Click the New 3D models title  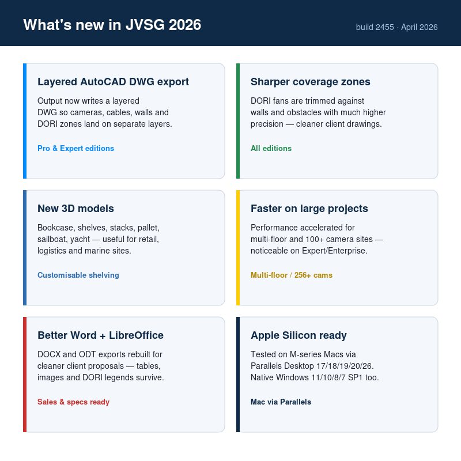pos(75,209)
